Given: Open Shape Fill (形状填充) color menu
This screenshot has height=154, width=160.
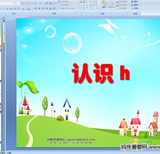Looking at the screenshot, I should tap(121, 2).
